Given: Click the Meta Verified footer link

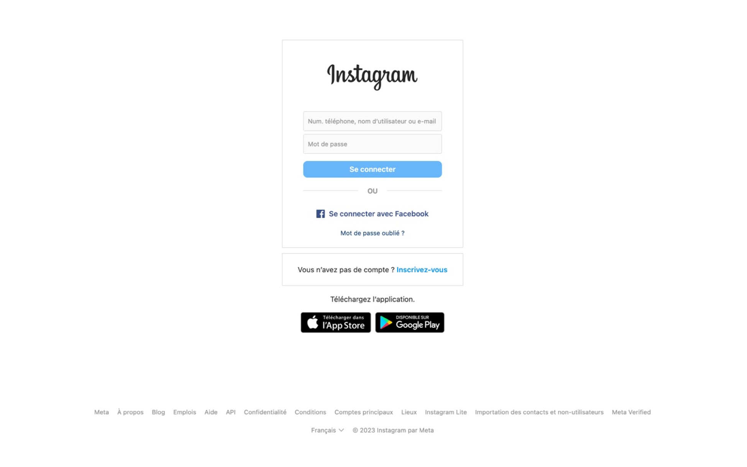Looking at the screenshot, I should tap(631, 411).
